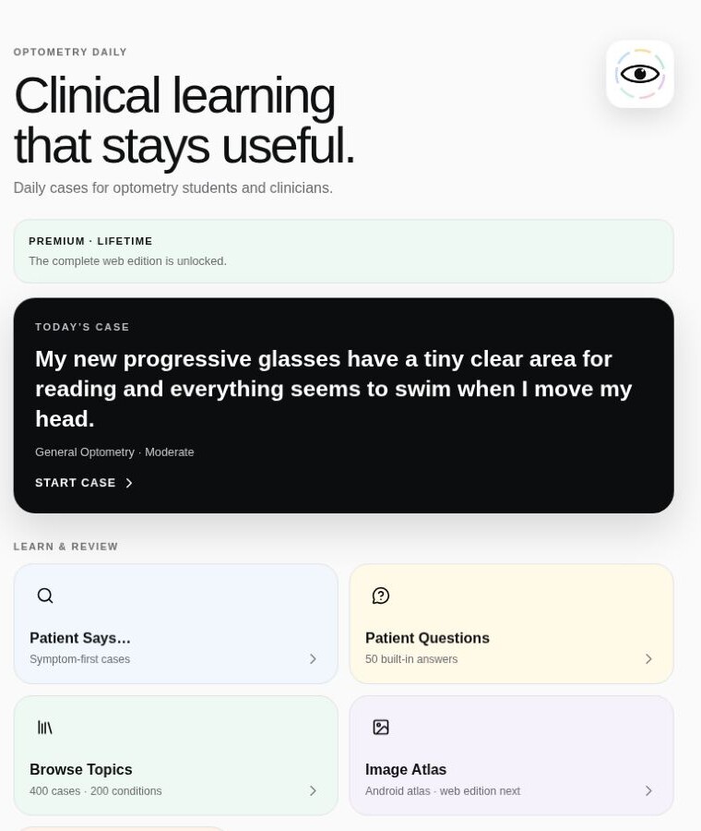Click the library books icon in Browse Topics

(x=45, y=728)
